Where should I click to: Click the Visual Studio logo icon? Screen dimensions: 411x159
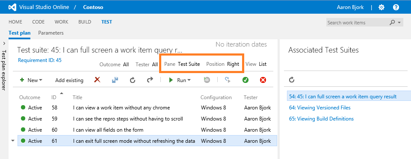12,7
